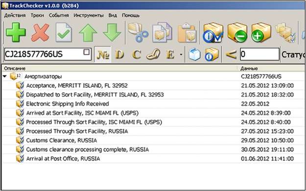Click the document with green checkmark icon
Screen dimensions: 306x191
(x=64, y=32)
